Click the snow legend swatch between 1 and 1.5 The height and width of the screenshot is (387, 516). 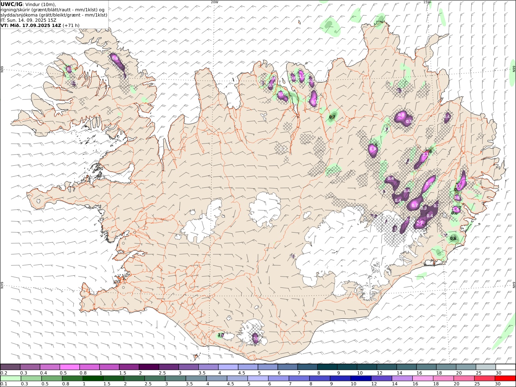[109, 367]
